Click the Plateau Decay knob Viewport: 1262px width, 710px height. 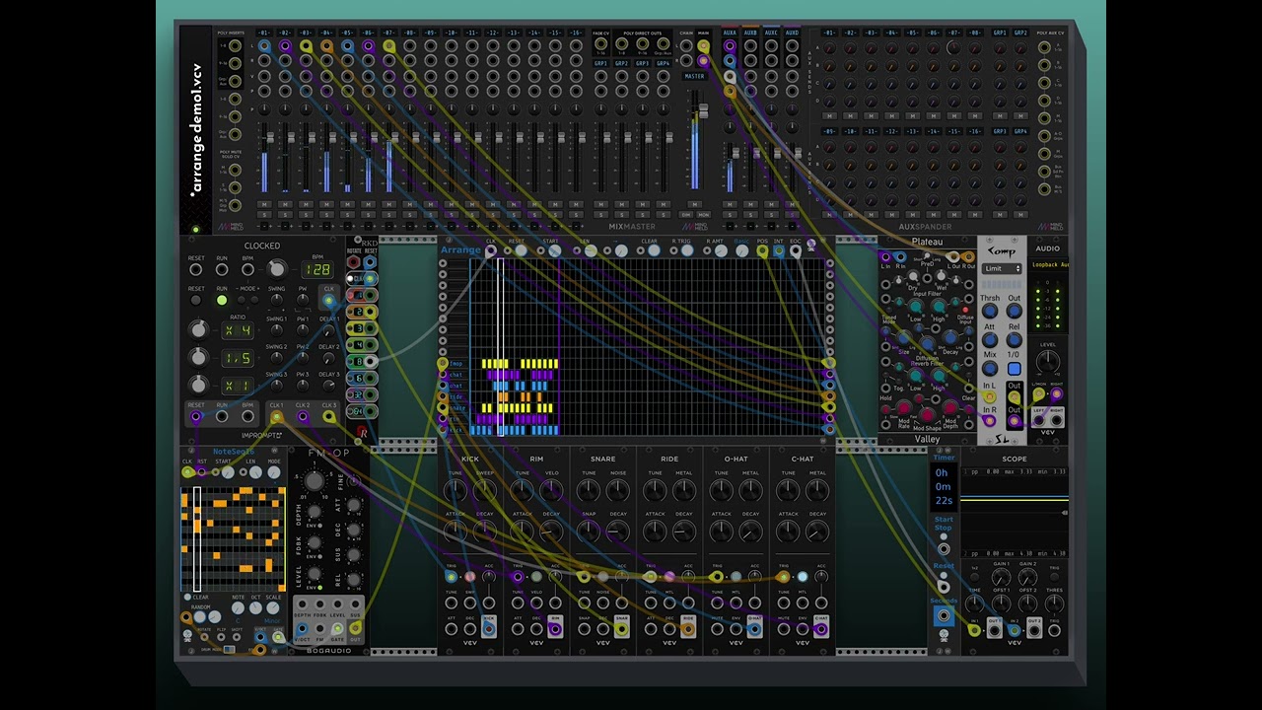point(950,338)
